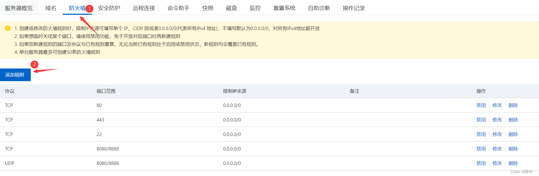View the 监控 tab
The image size is (539, 176).
tap(255, 8)
